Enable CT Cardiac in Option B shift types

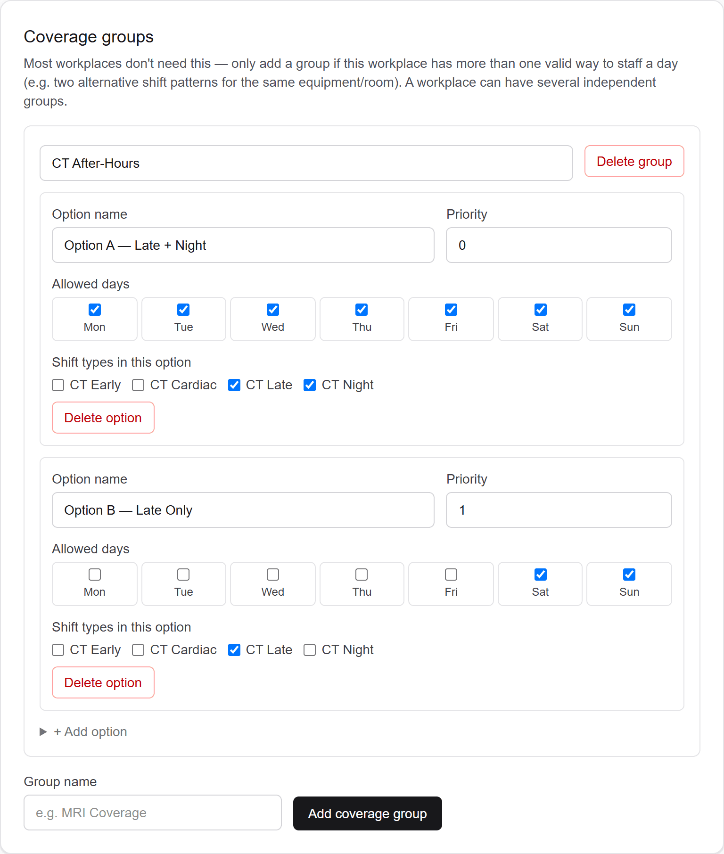[x=138, y=650]
